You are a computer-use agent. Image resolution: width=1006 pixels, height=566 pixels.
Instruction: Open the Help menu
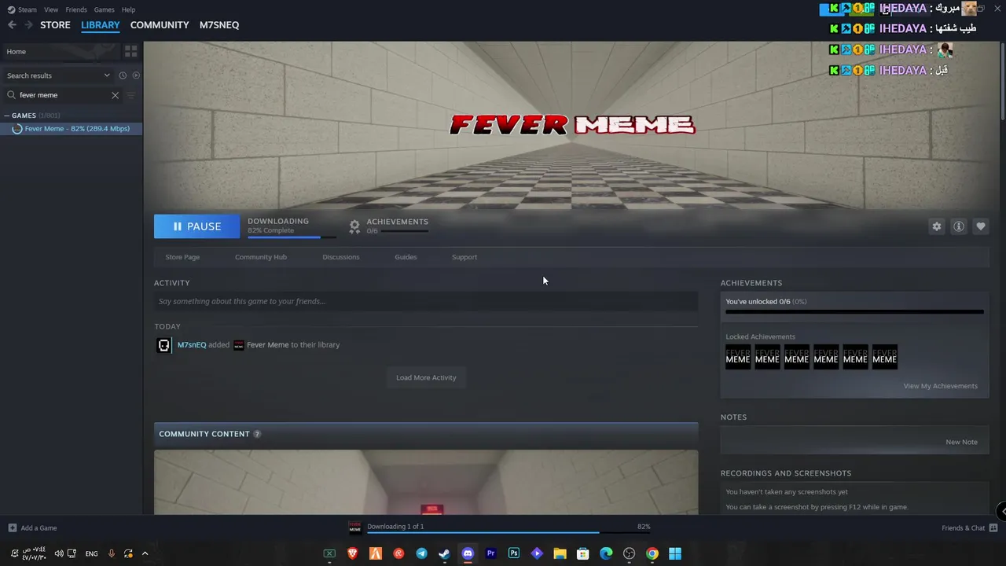point(128,9)
